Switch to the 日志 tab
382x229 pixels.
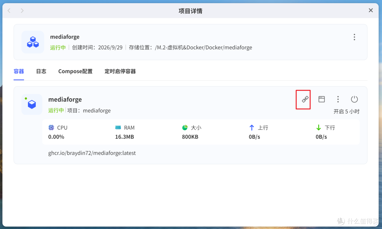(x=41, y=71)
